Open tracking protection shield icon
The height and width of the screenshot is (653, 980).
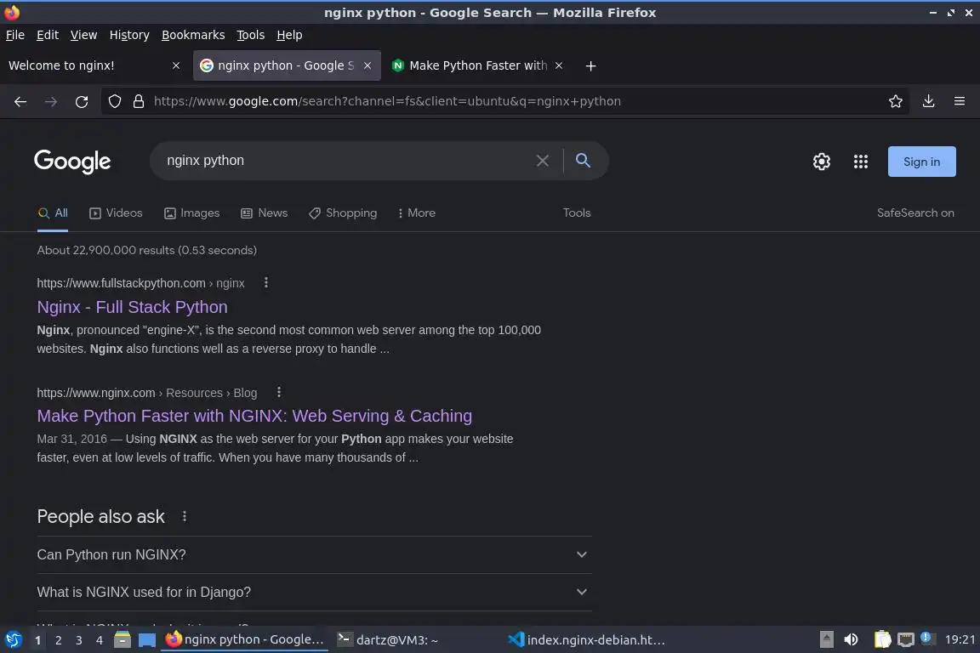(114, 101)
